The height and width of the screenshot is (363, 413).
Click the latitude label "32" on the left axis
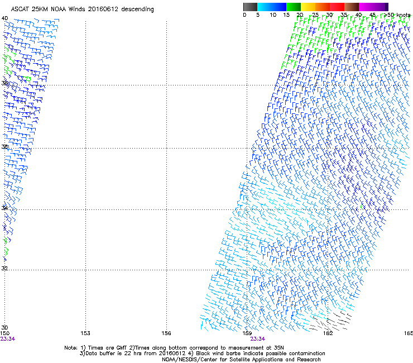point(4,269)
